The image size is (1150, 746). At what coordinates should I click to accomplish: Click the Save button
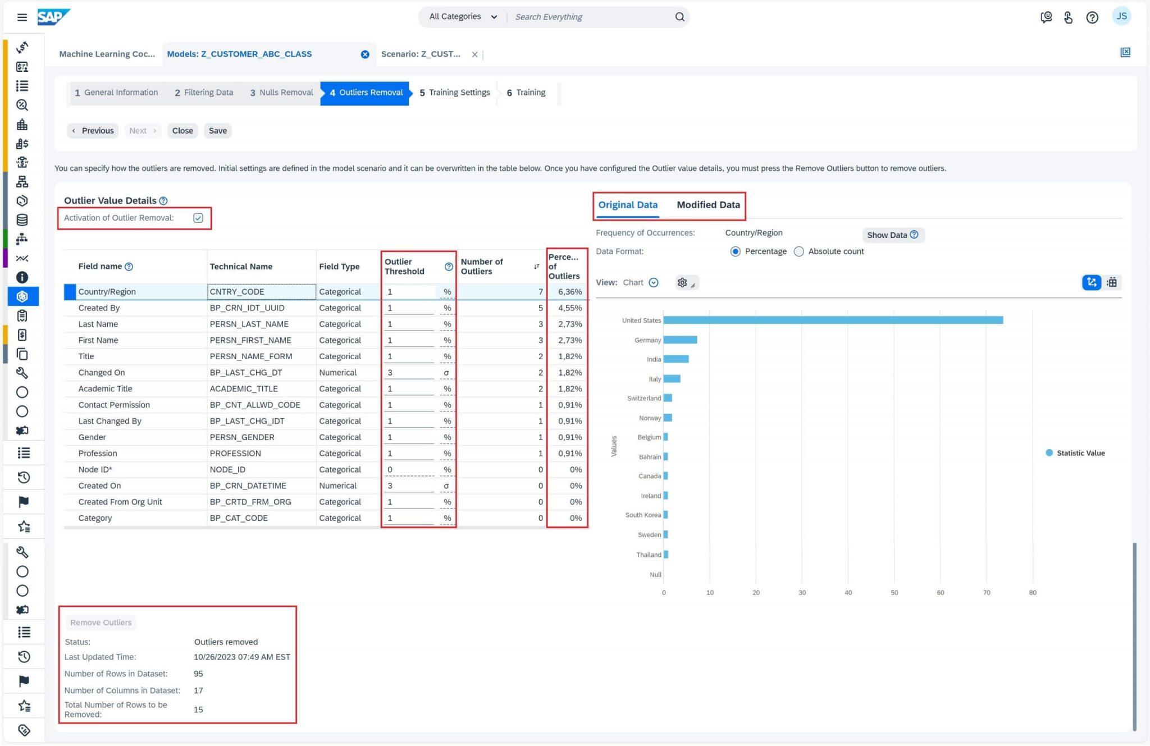[217, 130]
